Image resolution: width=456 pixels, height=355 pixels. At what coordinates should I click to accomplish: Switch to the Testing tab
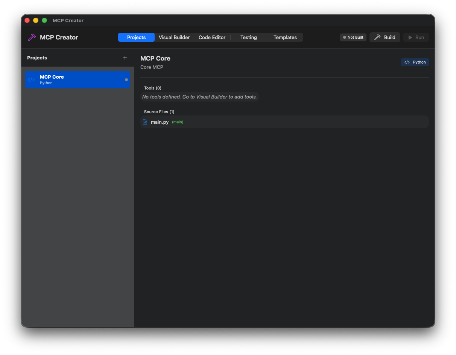(x=248, y=37)
